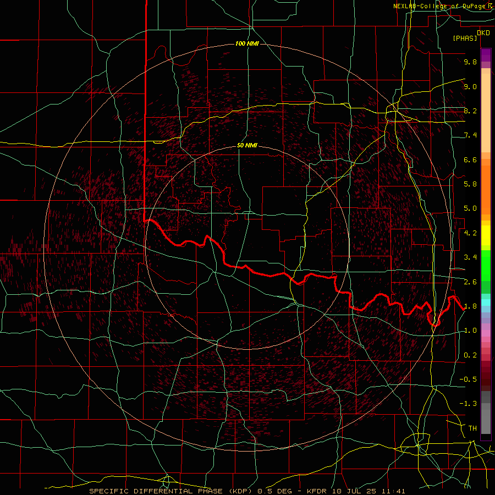Click the 7.4 scale value
The height and width of the screenshot is (495, 495).
tap(470, 135)
